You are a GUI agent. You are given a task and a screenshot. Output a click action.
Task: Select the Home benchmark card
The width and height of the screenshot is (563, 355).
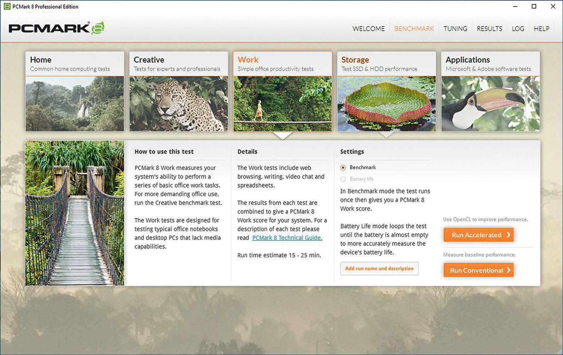pos(75,91)
